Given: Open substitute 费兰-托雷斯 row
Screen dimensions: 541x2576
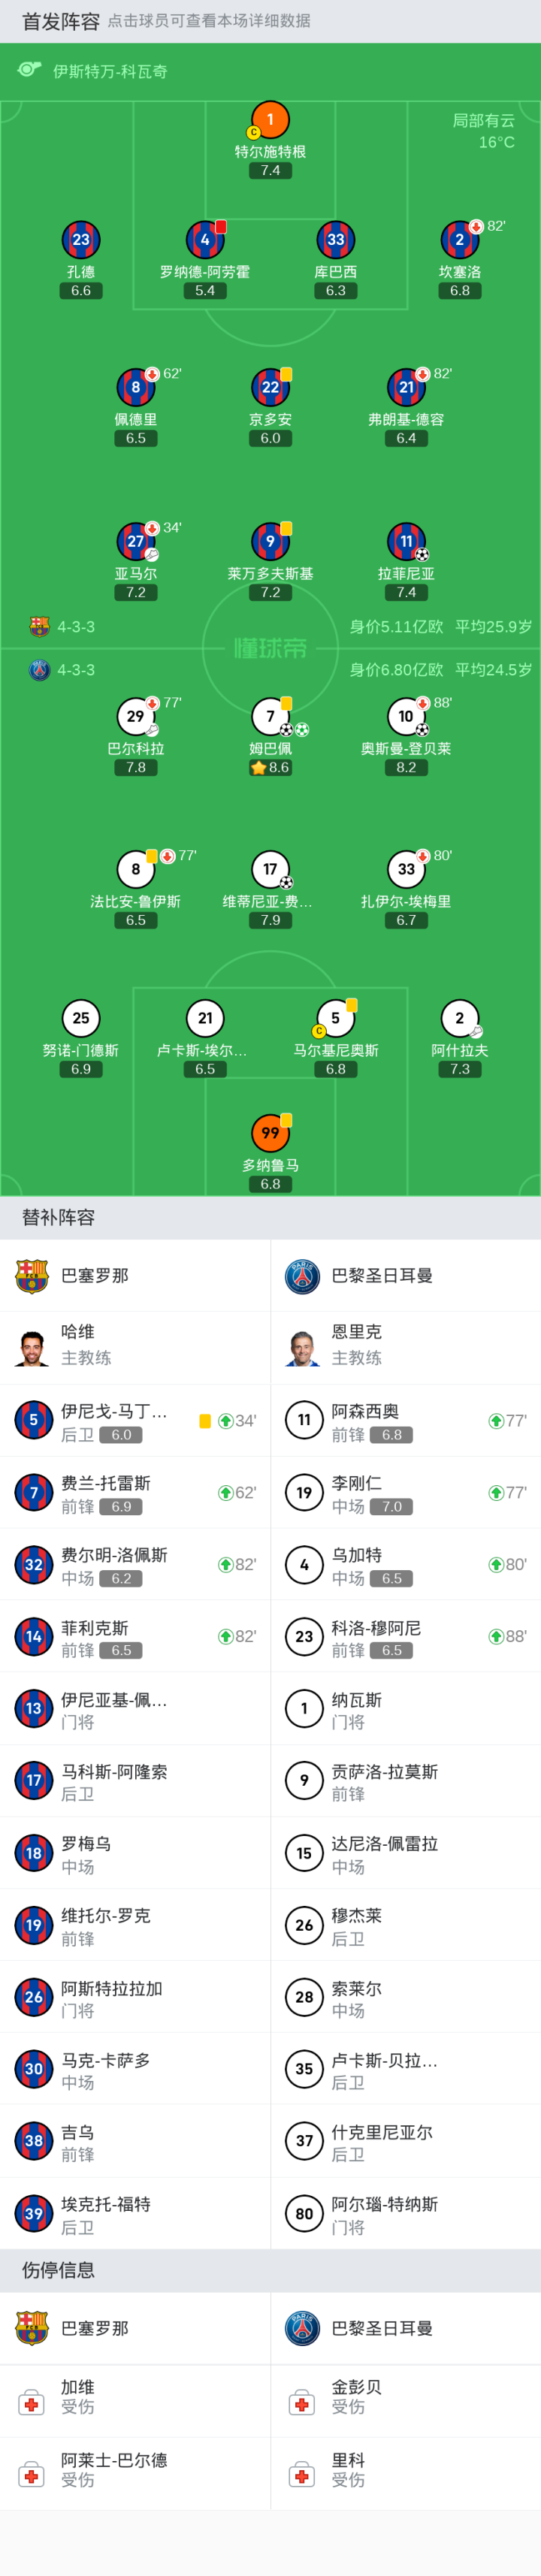Looking at the screenshot, I should coord(135,1492).
